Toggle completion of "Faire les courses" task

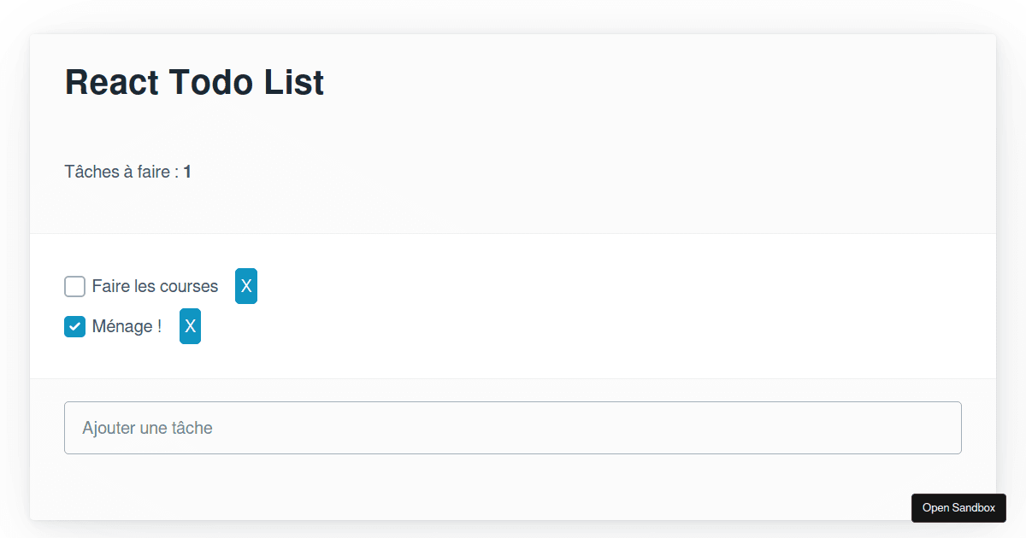pyautogui.click(x=74, y=286)
